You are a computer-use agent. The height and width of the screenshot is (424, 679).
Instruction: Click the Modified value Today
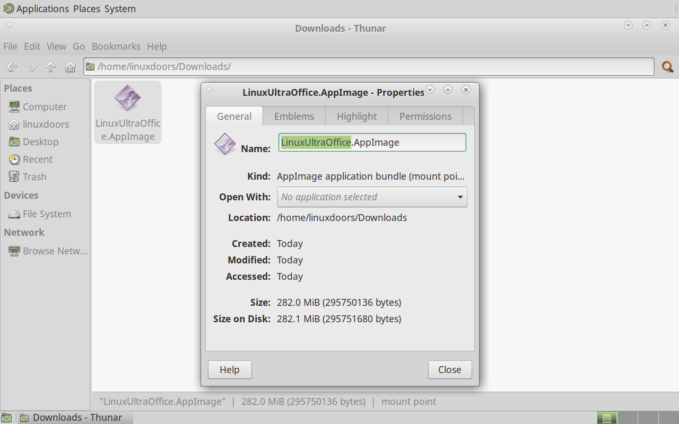point(290,260)
